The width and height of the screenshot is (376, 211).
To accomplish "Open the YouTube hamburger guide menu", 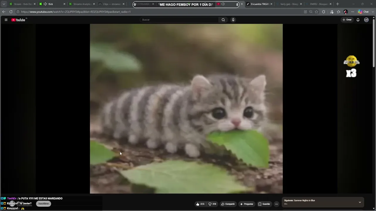I will coord(6,20).
